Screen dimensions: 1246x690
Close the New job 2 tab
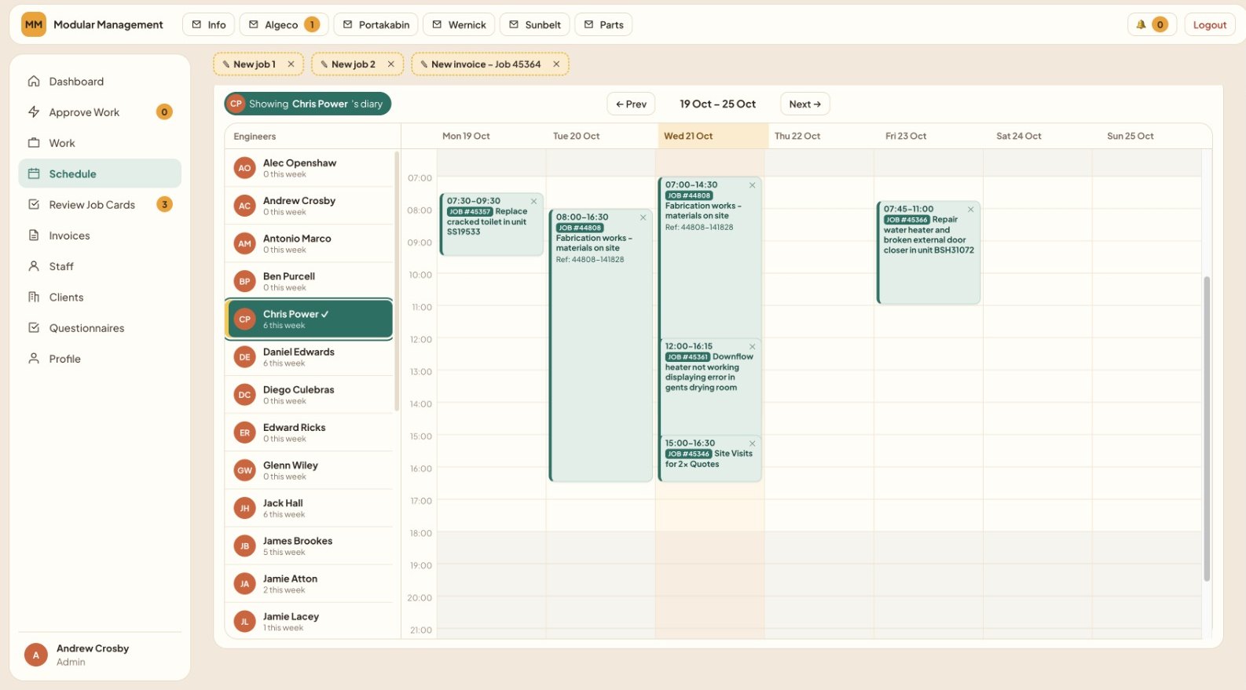[x=390, y=64]
